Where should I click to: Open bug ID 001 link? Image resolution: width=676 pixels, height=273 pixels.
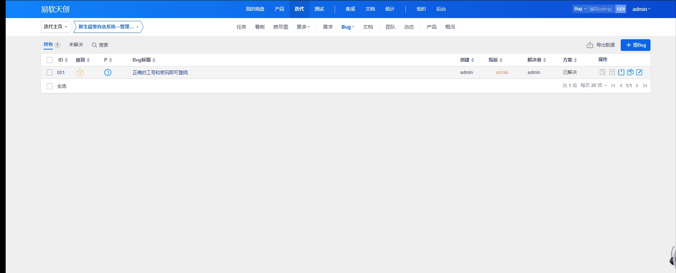[61, 72]
